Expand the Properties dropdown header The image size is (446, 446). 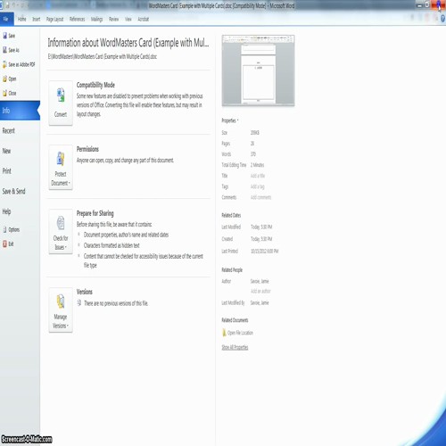point(230,120)
